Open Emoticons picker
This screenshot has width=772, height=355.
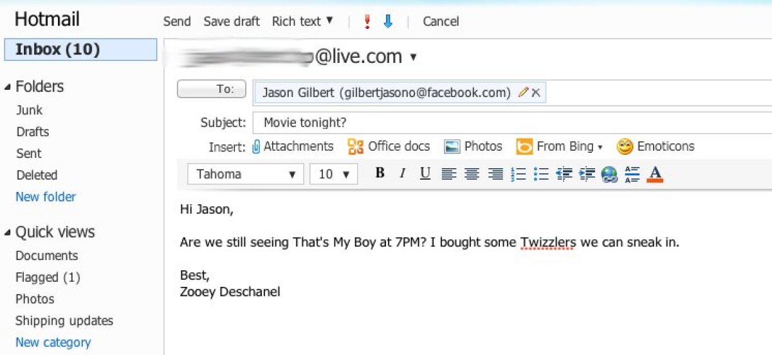(x=656, y=146)
